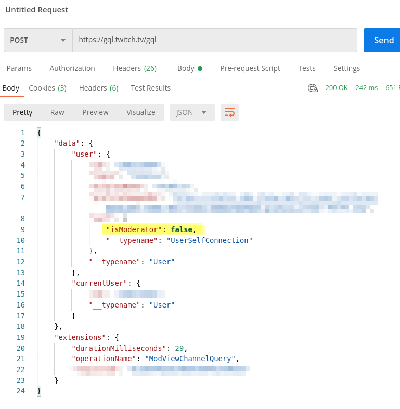The width and height of the screenshot is (400, 409).
Task: Select the request Body tab
Action: pos(190,68)
